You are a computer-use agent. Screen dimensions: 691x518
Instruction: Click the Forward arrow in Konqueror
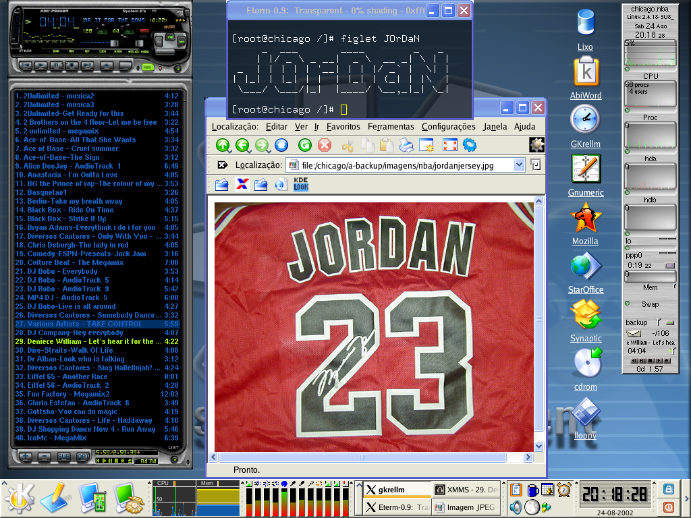tap(262, 145)
